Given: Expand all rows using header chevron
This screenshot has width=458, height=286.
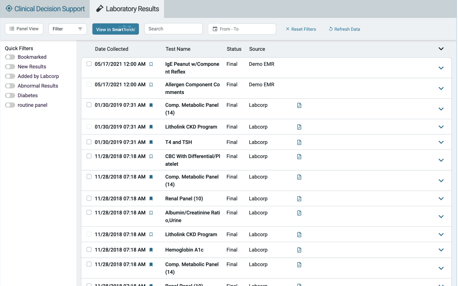Looking at the screenshot, I should click(x=441, y=49).
